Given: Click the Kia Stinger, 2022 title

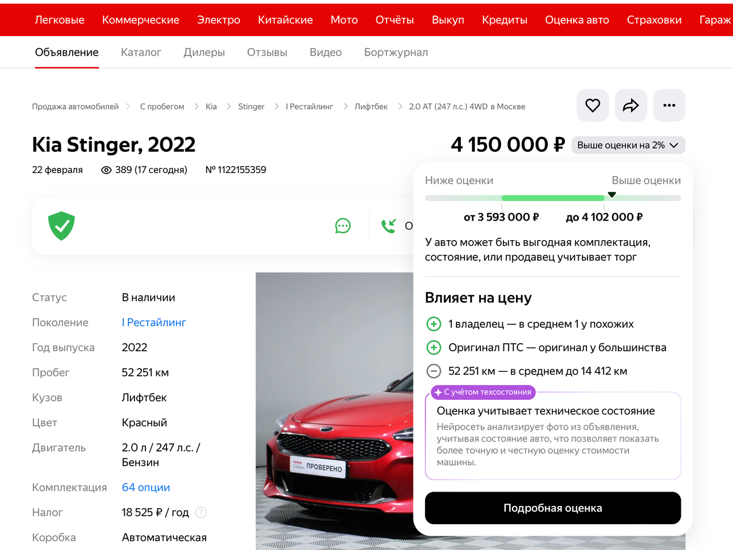Looking at the screenshot, I should 114,145.
